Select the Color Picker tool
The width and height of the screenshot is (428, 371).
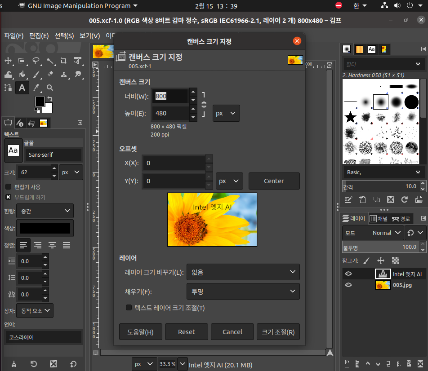[36, 88]
